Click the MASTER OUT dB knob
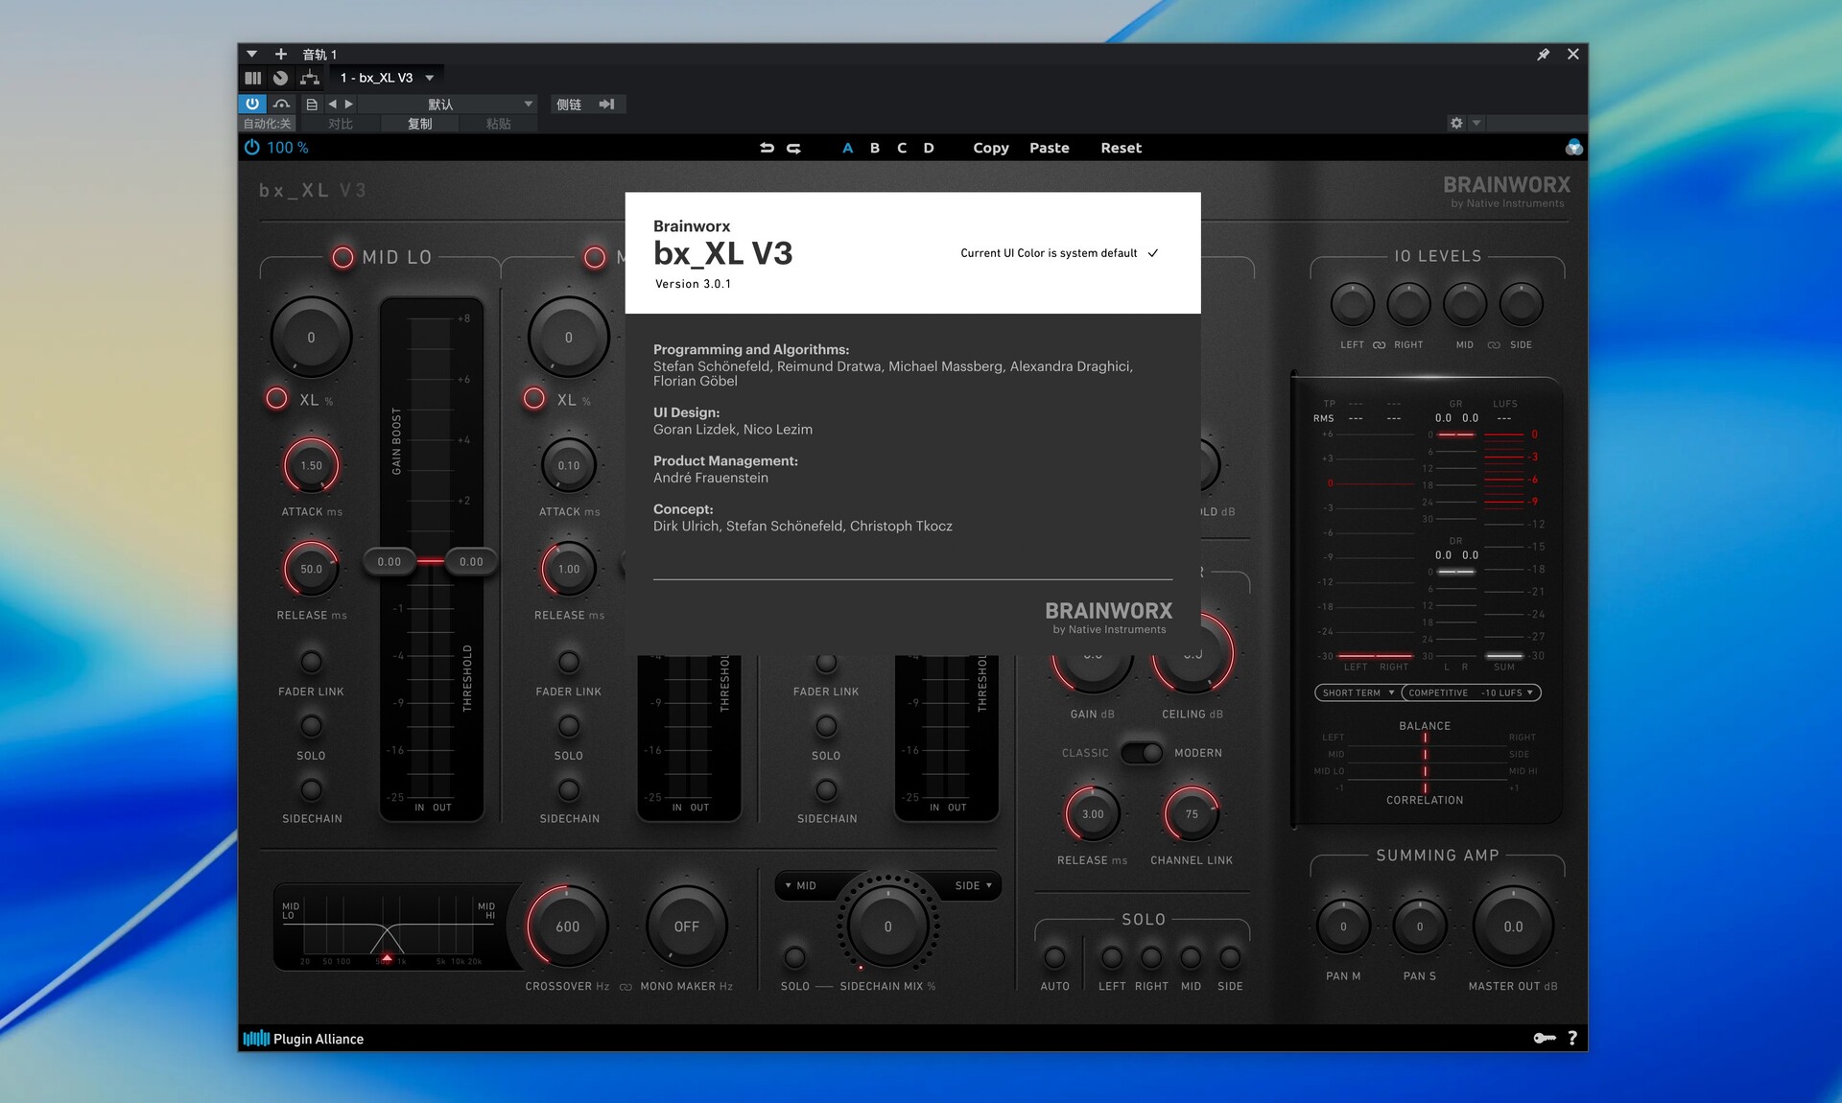 (1513, 927)
